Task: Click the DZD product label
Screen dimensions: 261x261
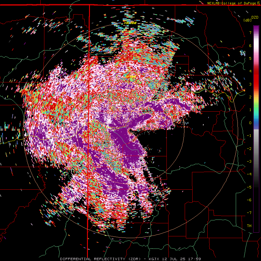Action: (x=255, y=17)
